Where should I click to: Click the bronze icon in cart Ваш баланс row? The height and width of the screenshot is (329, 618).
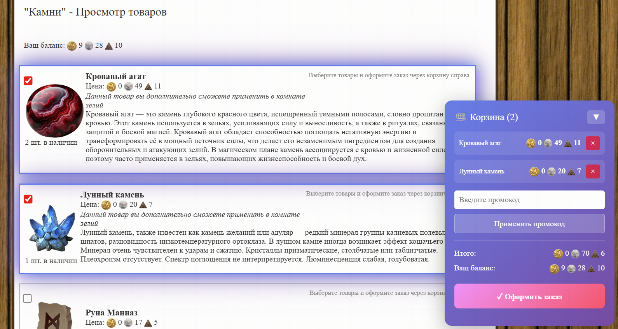(591, 268)
